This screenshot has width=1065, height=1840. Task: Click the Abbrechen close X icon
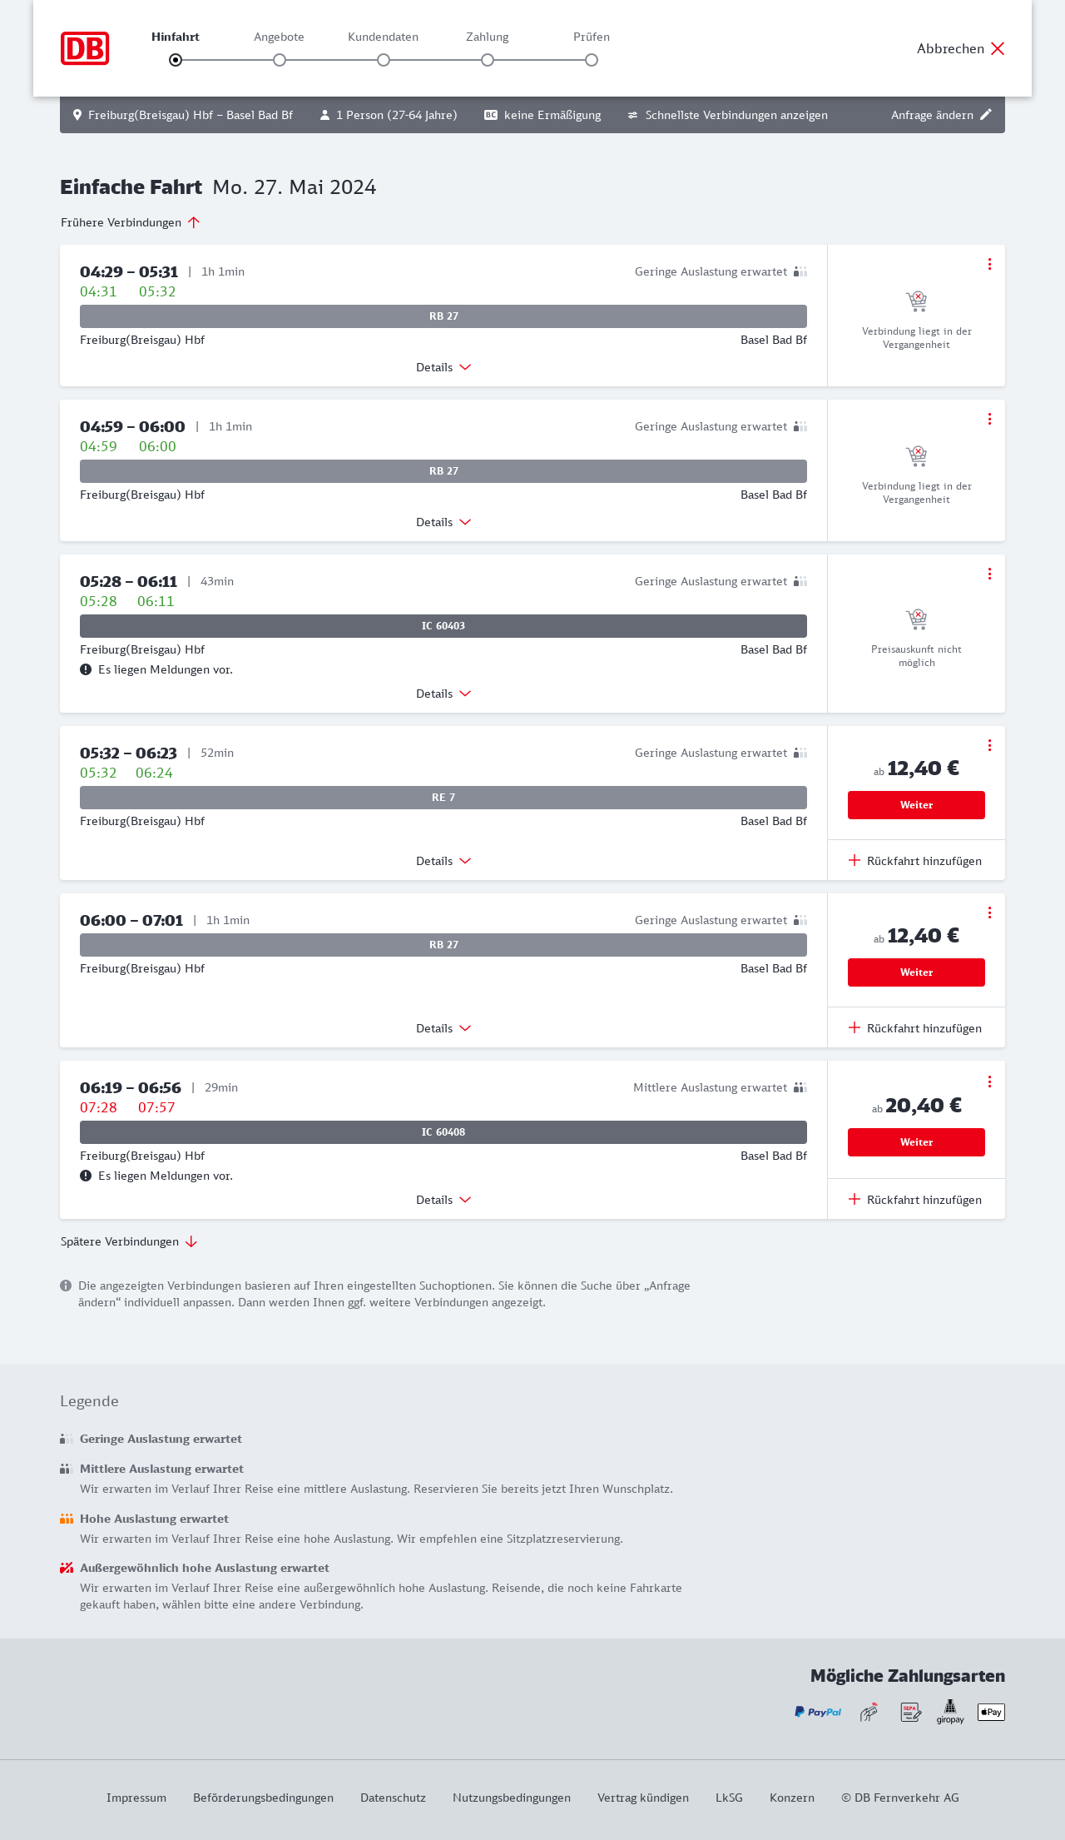pos(998,48)
